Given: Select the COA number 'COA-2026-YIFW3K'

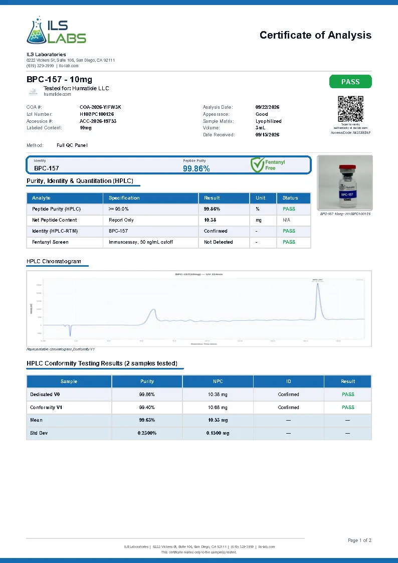Looking at the screenshot, I should click(x=100, y=107).
